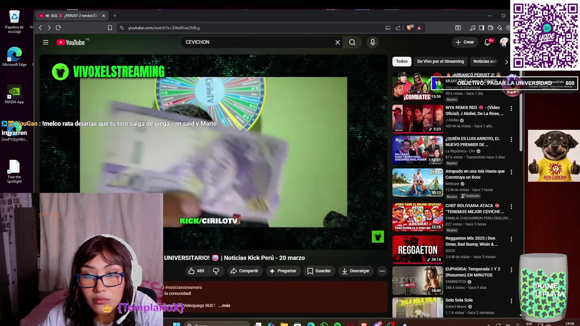Click the Guardar button
Viewport: 580px width, 326px height.
(x=319, y=271)
